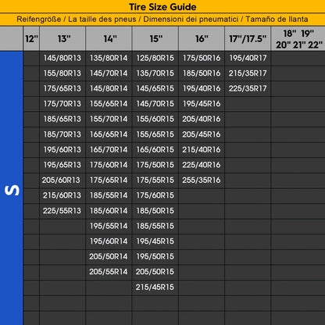Viewport: 325px width, 325px height.
Task: Click the 17"/17.5" column header
Action: tap(248, 38)
